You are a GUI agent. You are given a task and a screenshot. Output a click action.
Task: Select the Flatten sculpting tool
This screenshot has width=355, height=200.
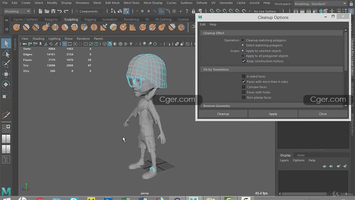65,27
